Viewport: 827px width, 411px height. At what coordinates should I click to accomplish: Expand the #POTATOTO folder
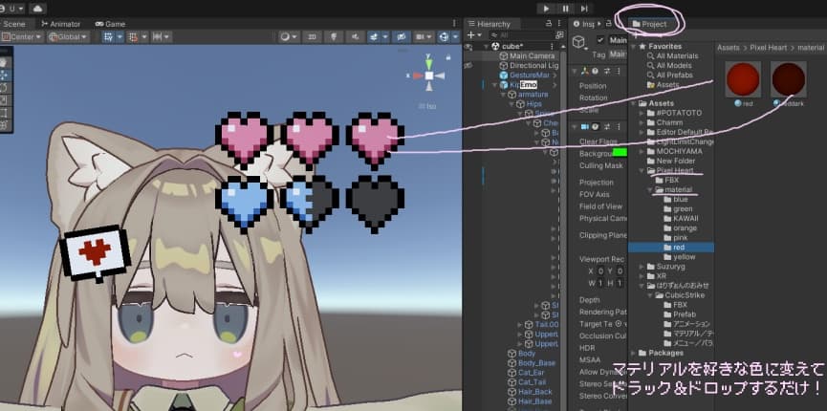642,113
